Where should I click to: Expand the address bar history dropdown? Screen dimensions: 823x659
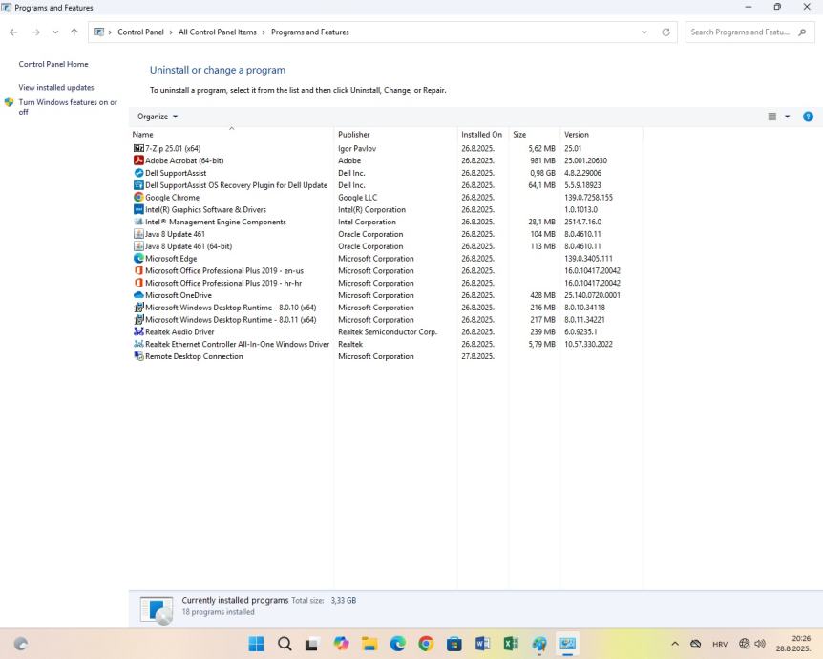pos(644,32)
